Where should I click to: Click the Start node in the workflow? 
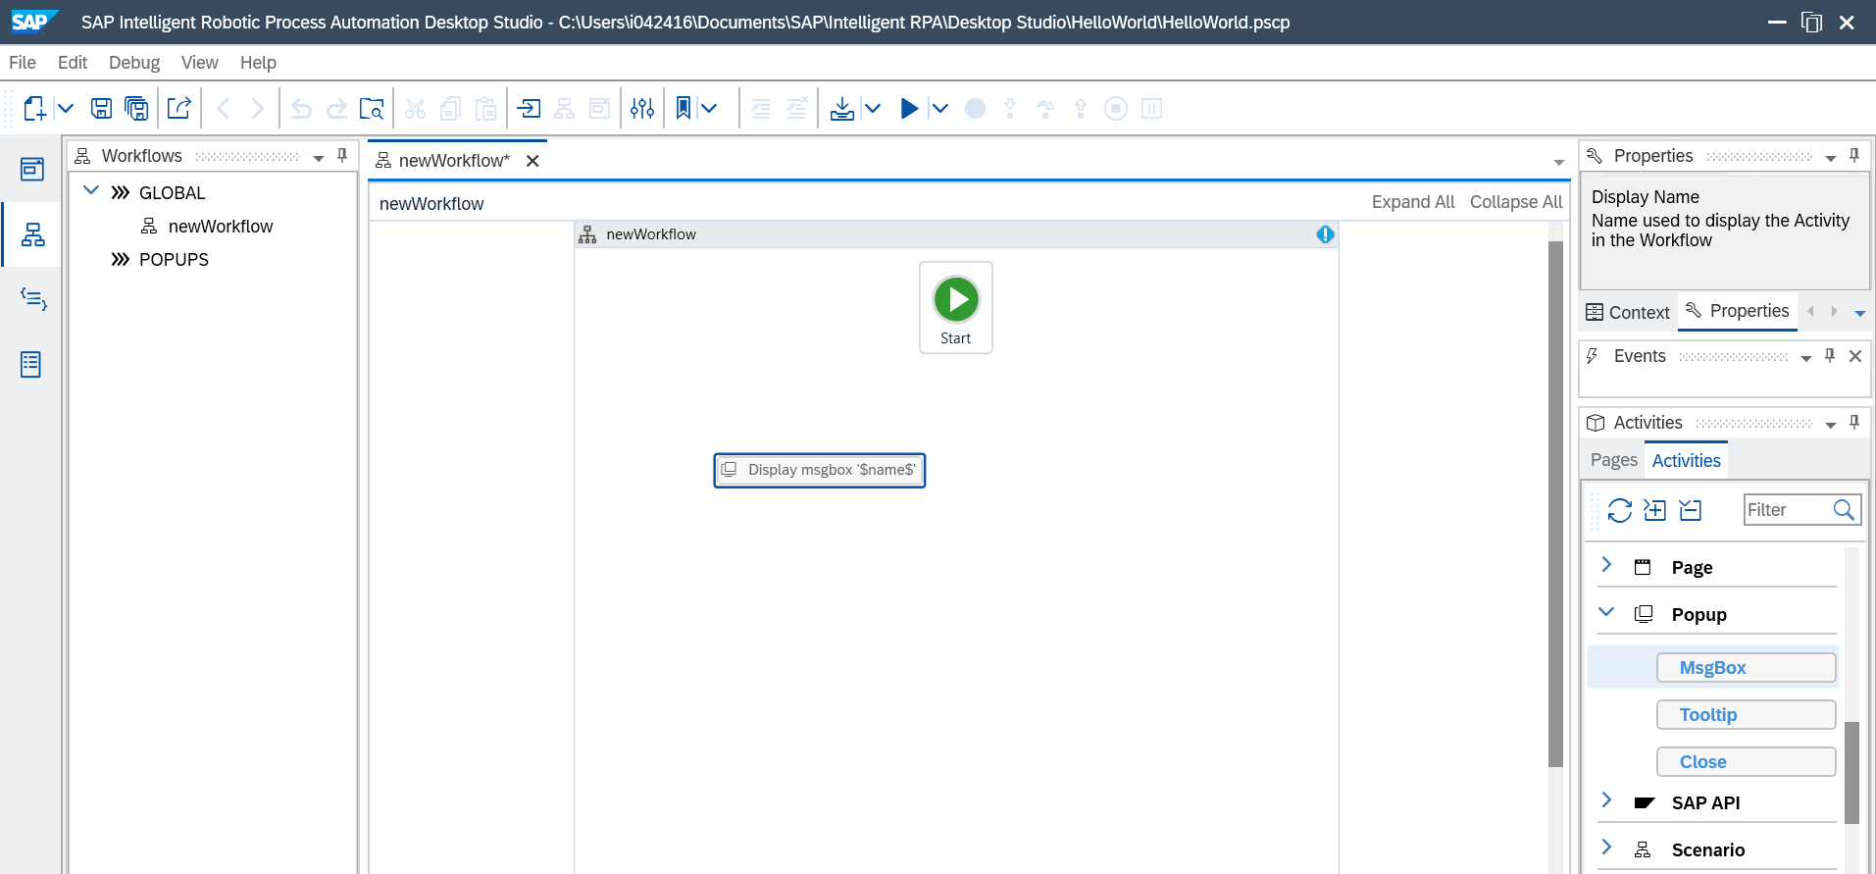(x=956, y=307)
